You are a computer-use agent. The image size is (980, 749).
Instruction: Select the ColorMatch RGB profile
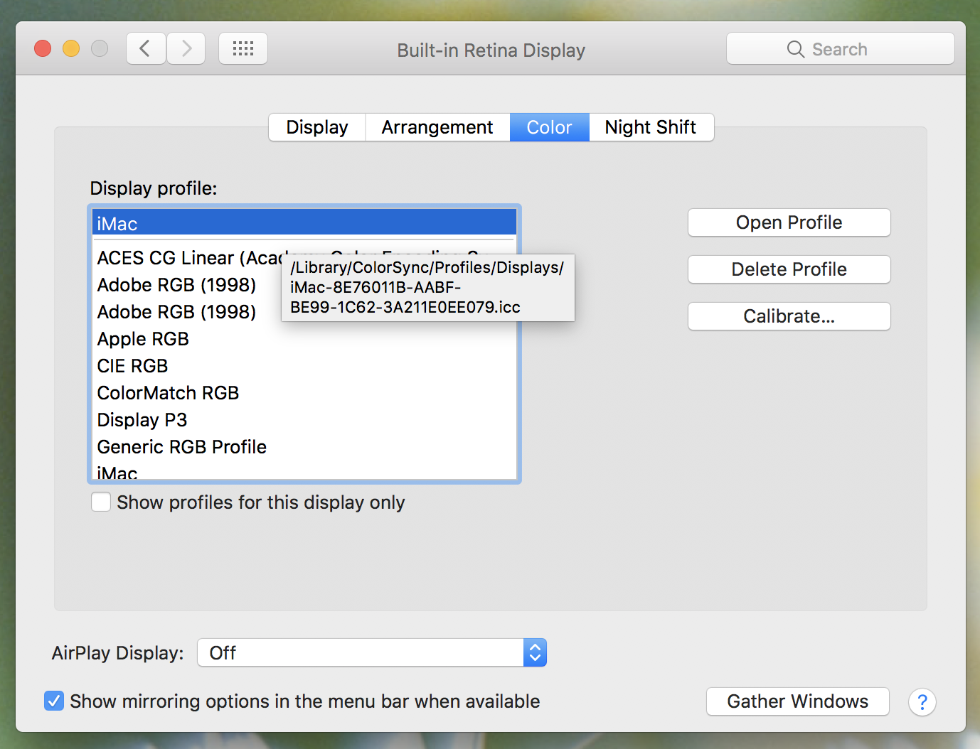(304, 393)
